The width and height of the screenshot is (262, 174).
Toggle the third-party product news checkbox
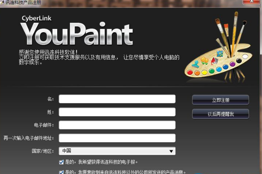click(x=61, y=172)
